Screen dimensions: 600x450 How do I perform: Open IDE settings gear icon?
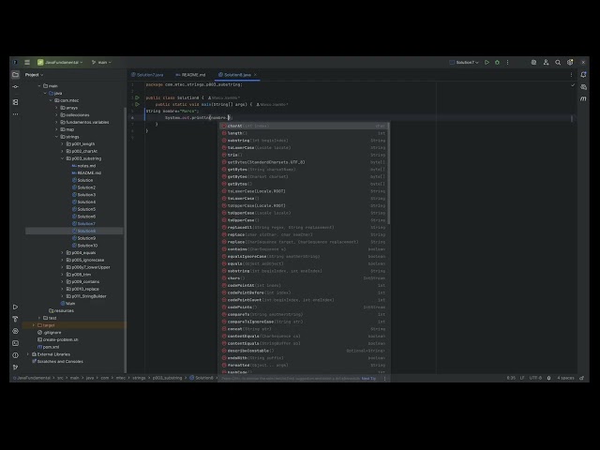pos(570,63)
